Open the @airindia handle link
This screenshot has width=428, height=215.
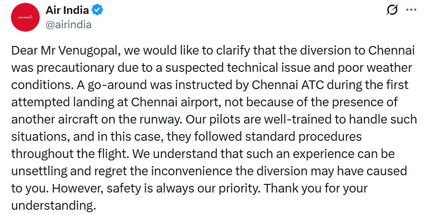coord(68,24)
